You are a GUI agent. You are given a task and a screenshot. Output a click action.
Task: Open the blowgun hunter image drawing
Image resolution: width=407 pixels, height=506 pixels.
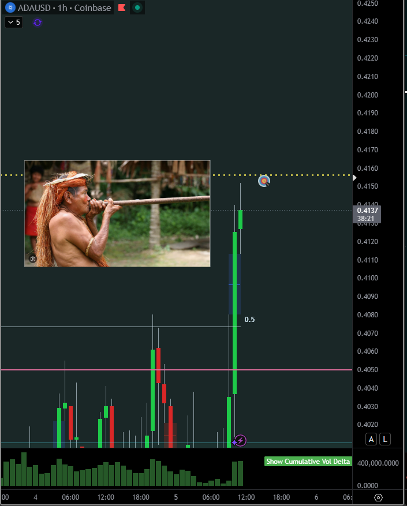117,213
